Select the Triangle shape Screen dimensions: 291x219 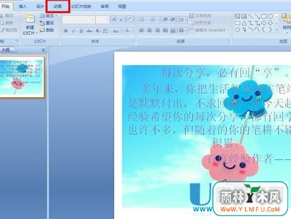pyautogui.click(x=244, y=23)
